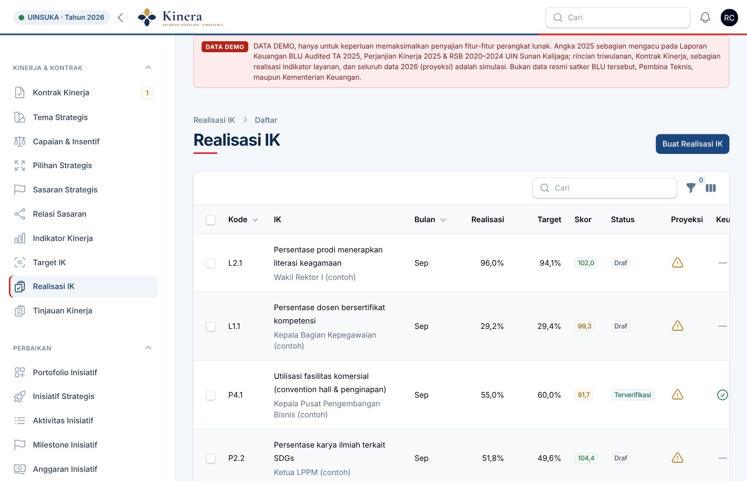Open Utilisasi fasilitas komersial entry
747x481 pixels.
coord(330,383)
